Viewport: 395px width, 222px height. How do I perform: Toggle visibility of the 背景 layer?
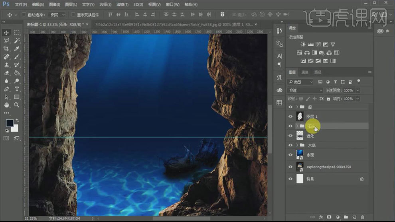(x=290, y=179)
